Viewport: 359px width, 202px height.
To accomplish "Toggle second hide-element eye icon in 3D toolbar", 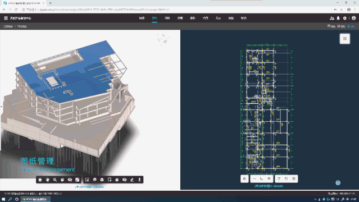I will point(124,180).
